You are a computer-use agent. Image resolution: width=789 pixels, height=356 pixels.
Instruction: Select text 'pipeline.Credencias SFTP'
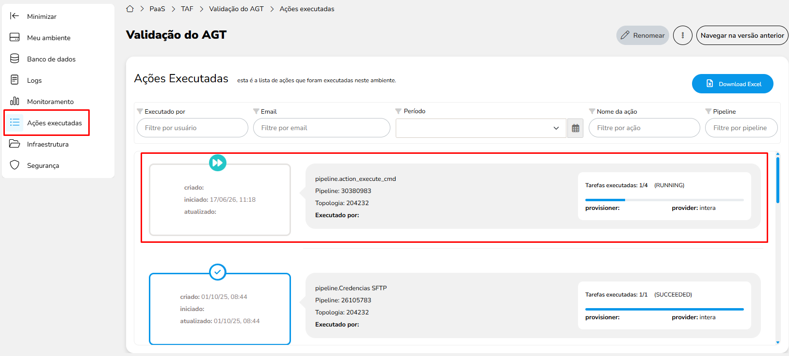[x=351, y=288]
